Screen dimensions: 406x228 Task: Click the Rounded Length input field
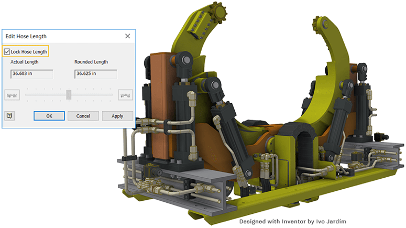tap(96, 74)
